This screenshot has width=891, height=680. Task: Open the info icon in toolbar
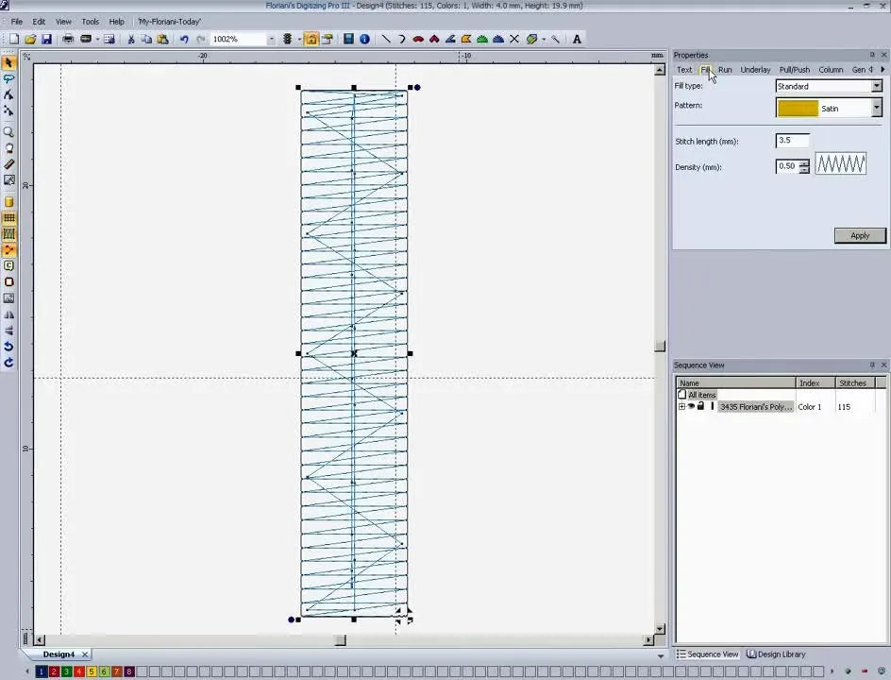[x=365, y=39]
